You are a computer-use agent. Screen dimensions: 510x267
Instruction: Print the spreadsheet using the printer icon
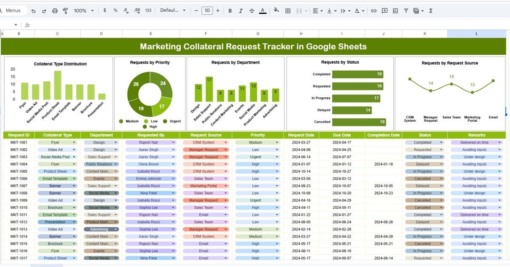click(x=55, y=11)
